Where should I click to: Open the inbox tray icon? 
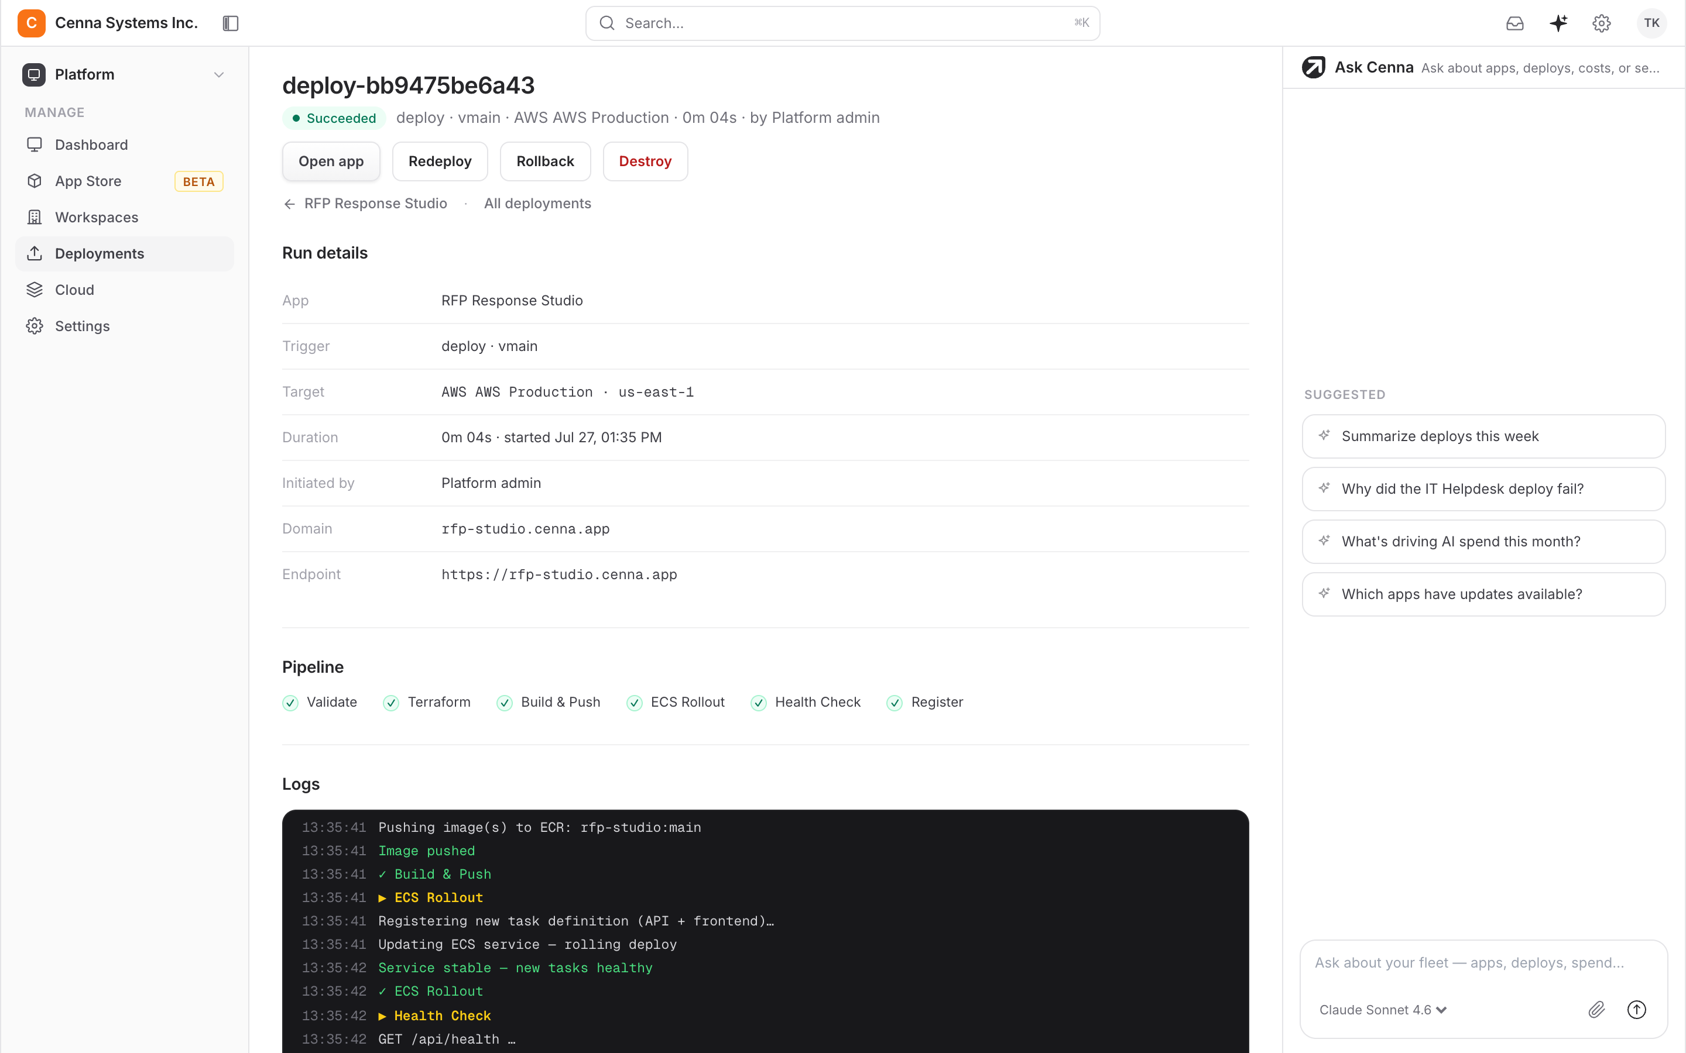pos(1514,23)
